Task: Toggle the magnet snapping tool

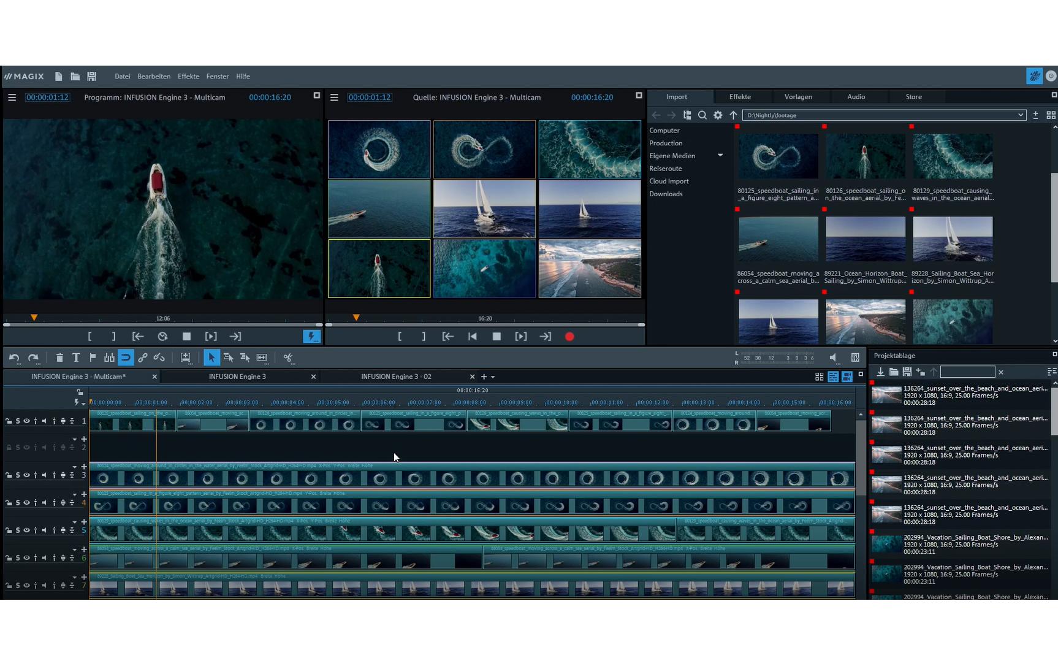Action: click(x=126, y=358)
